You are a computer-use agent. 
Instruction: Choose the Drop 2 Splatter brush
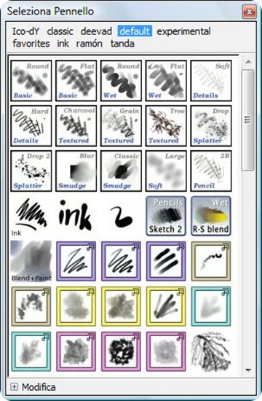pos(31,171)
